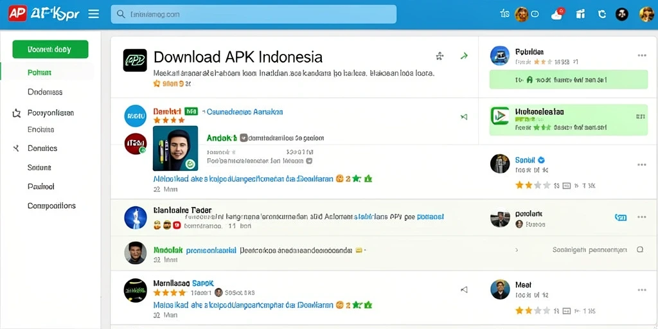The image size is (658, 329).
Task: Click the Download APK Indonesia app logo
Action: pyautogui.click(x=135, y=60)
